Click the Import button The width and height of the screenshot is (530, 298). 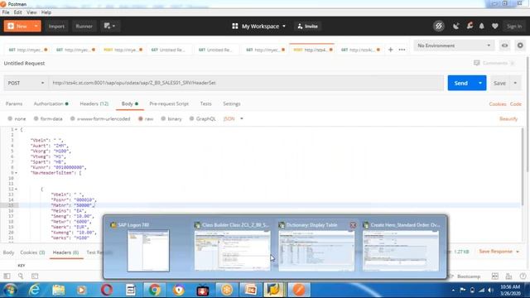pos(56,26)
